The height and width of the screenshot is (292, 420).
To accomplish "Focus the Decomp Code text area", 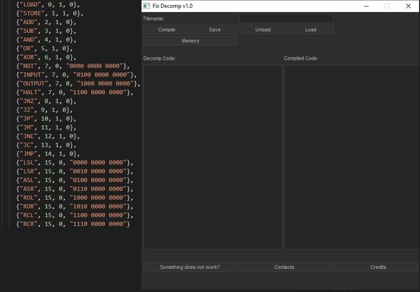I will click(x=213, y=157).
